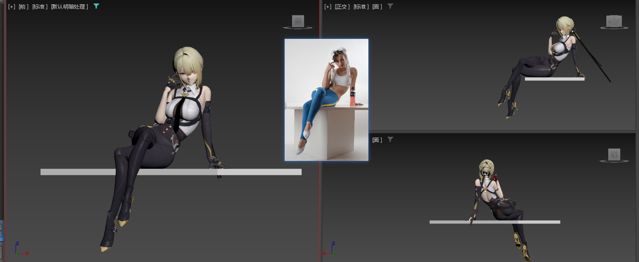Open the [+] menu of the orthographic viewport
This screenshot has width=639, height=262.
328,7
